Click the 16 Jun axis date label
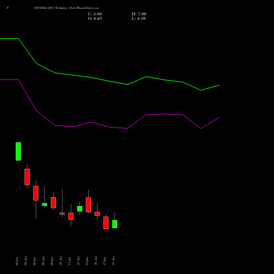274x274 pixels. 96,261
